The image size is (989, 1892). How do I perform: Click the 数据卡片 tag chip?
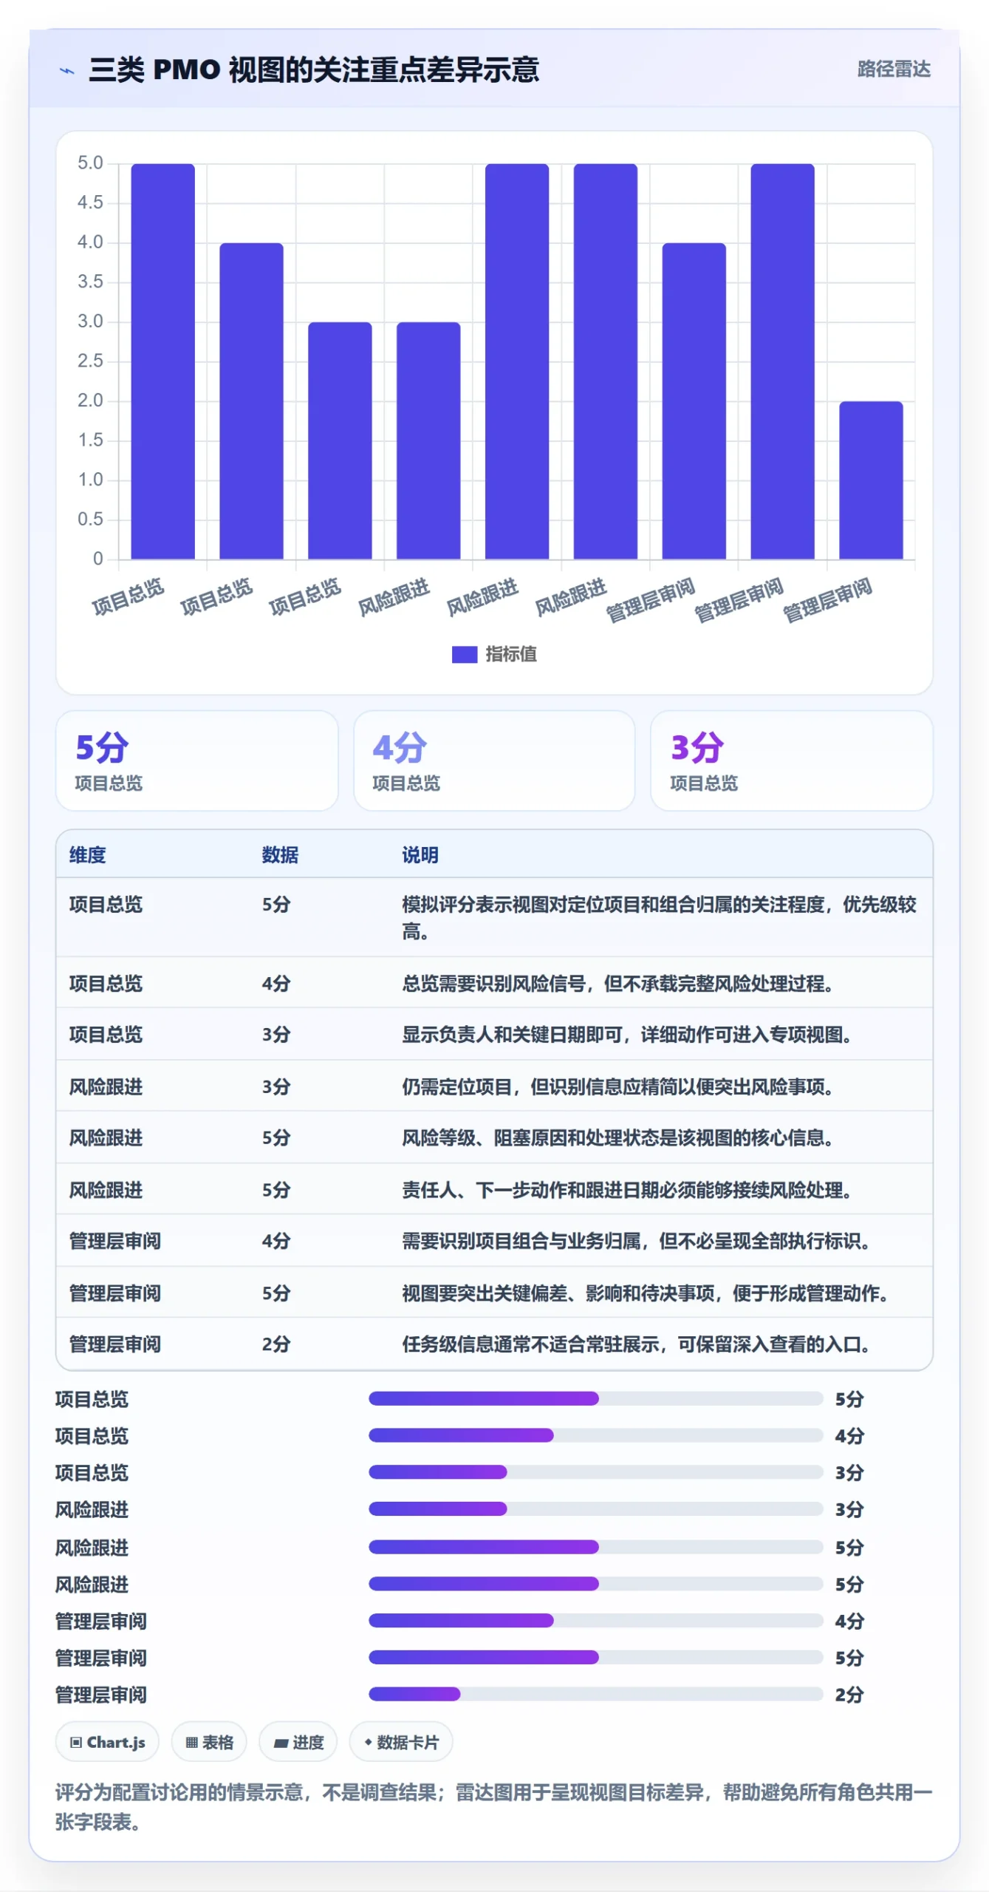[401, 1743]
